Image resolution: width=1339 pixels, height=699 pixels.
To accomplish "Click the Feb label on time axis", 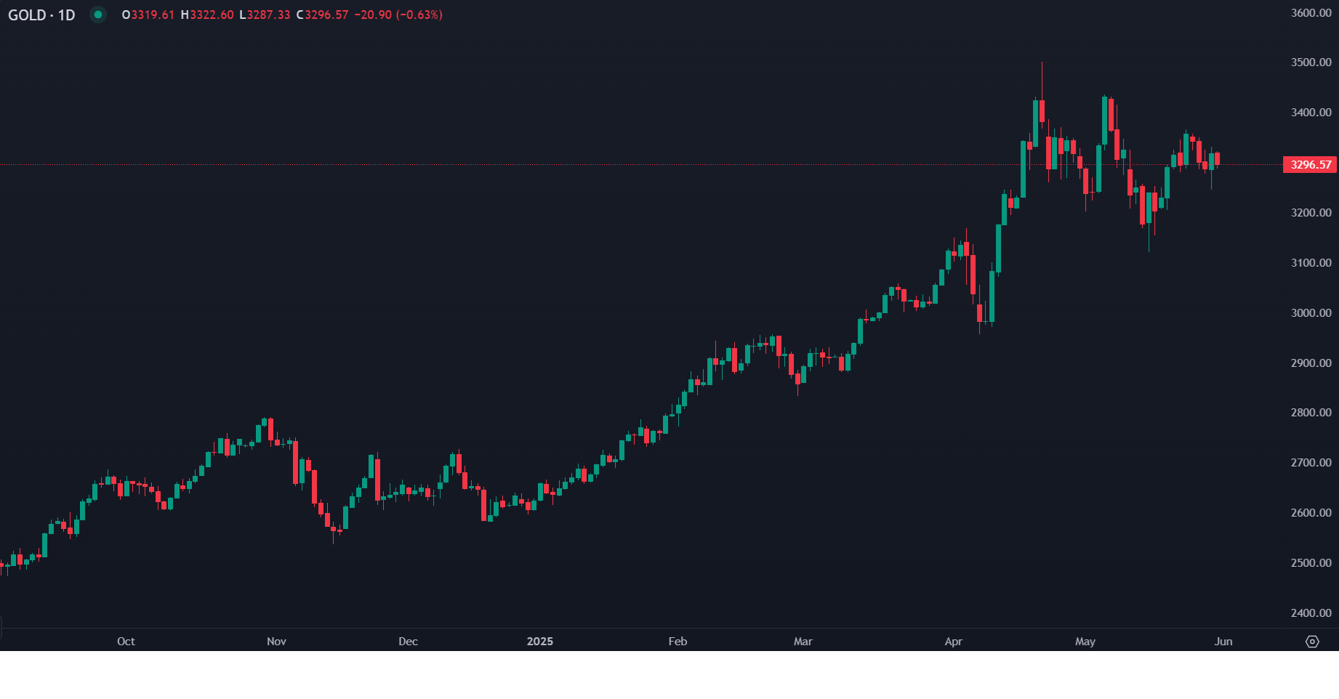I will tap(677, 642).
